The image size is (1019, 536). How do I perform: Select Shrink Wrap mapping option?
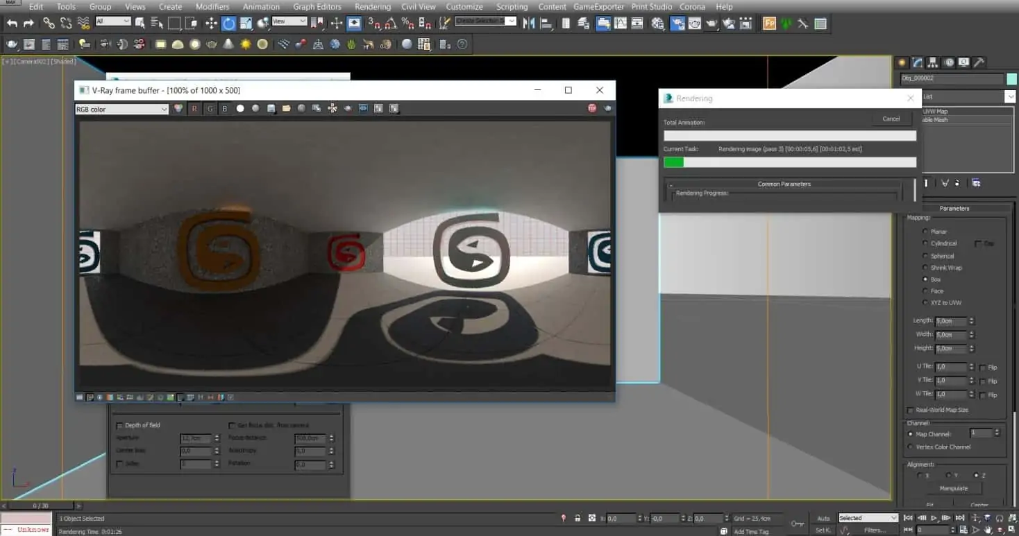tap(925, 268)
